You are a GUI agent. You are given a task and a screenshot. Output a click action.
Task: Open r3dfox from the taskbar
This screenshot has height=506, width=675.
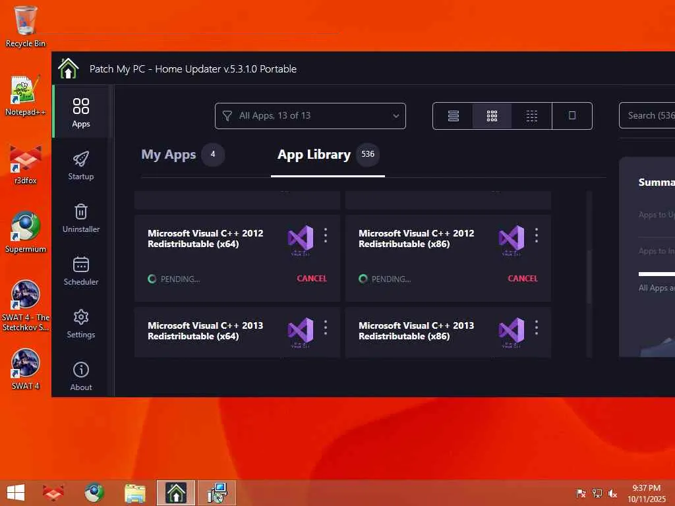coord(53,493)
